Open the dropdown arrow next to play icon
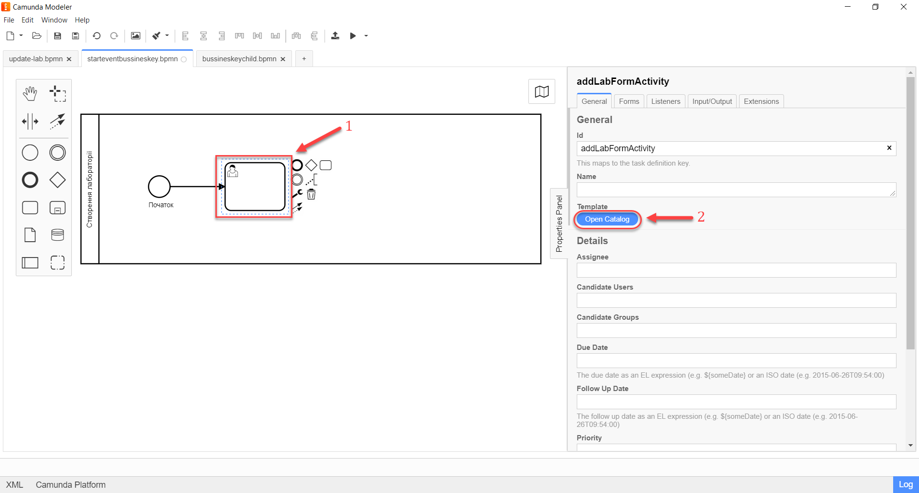Viewport: 919px width, 493px height. (366, 36)
